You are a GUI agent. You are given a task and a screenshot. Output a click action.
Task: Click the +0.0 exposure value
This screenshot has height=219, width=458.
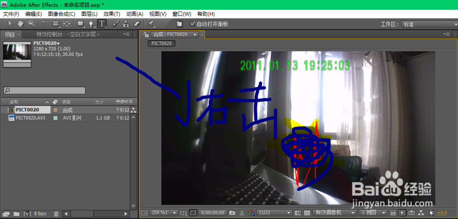point(442,213)
